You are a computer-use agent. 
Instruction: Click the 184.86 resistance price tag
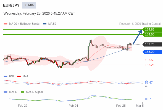click(152, 30)
